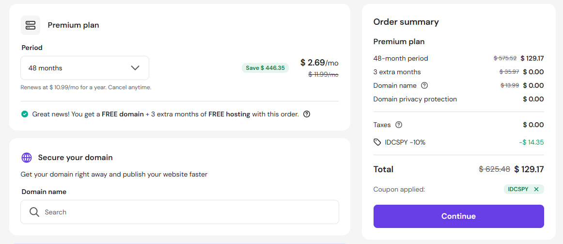The image size is (563, 244).
Task: Click the magnifier icon in domain search
Action: pos(34,212)
